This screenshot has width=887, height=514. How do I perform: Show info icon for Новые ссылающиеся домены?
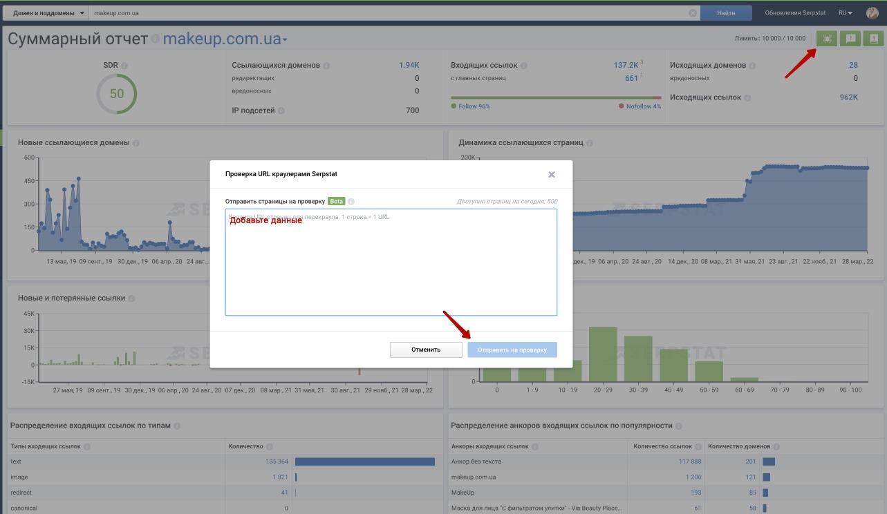click(x=136, y=143)
